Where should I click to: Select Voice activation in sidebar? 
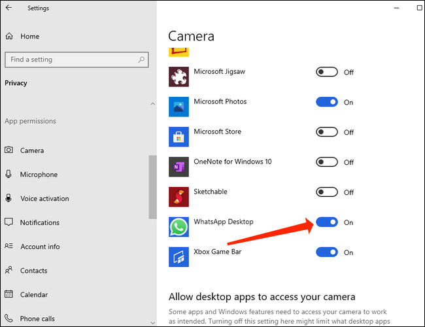coord(44,199)
